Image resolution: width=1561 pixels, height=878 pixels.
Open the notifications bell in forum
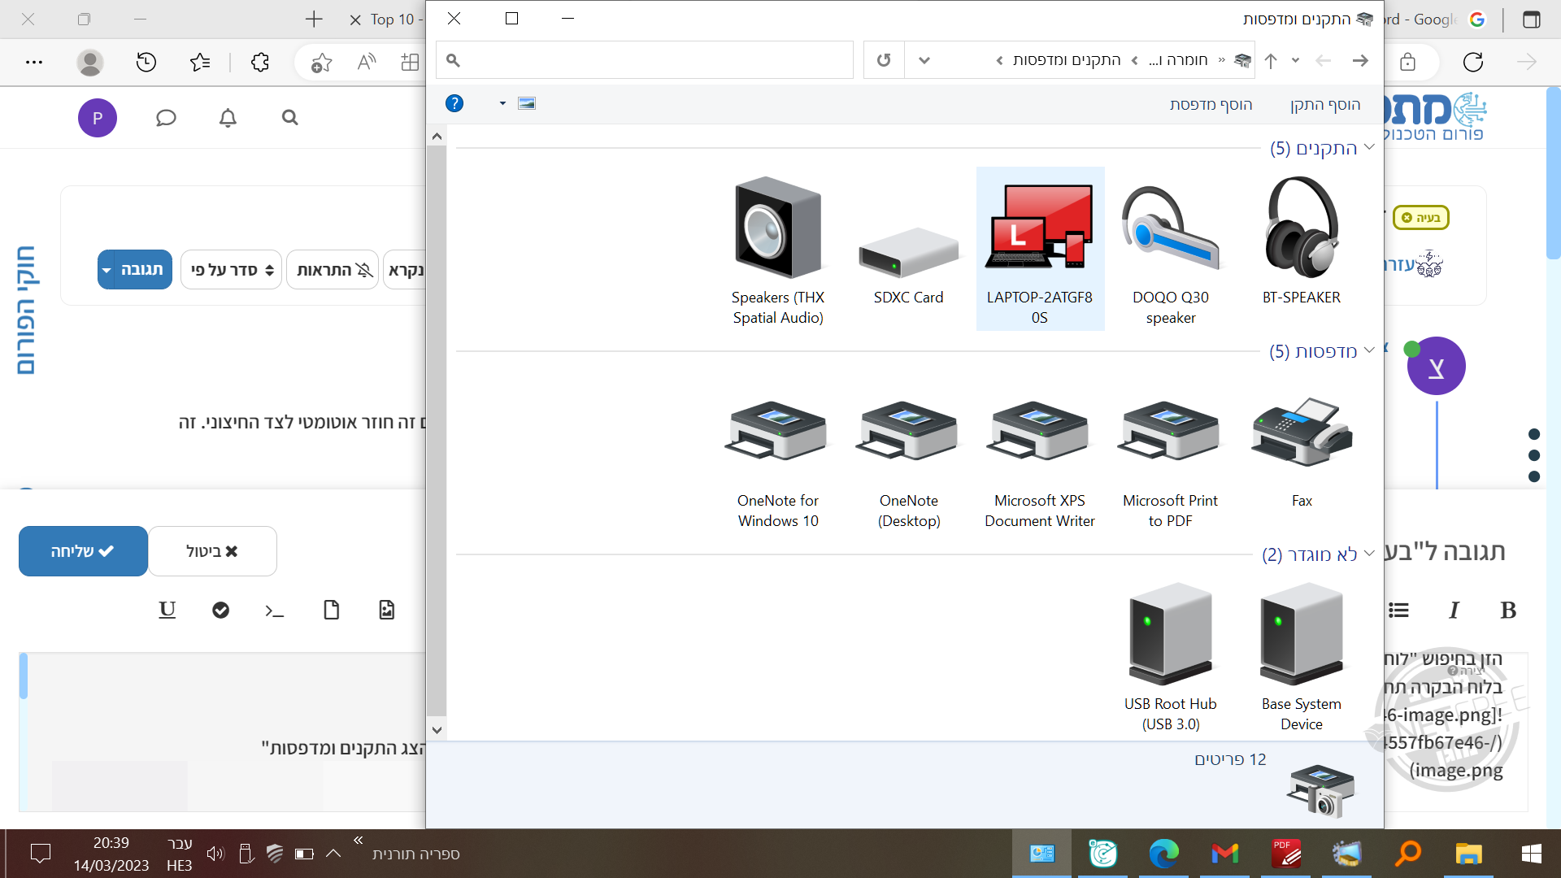[x=228, y=118]
